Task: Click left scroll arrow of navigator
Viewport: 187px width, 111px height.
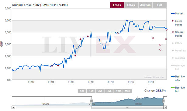Action: pyautogui.click(x=13, y=107)
